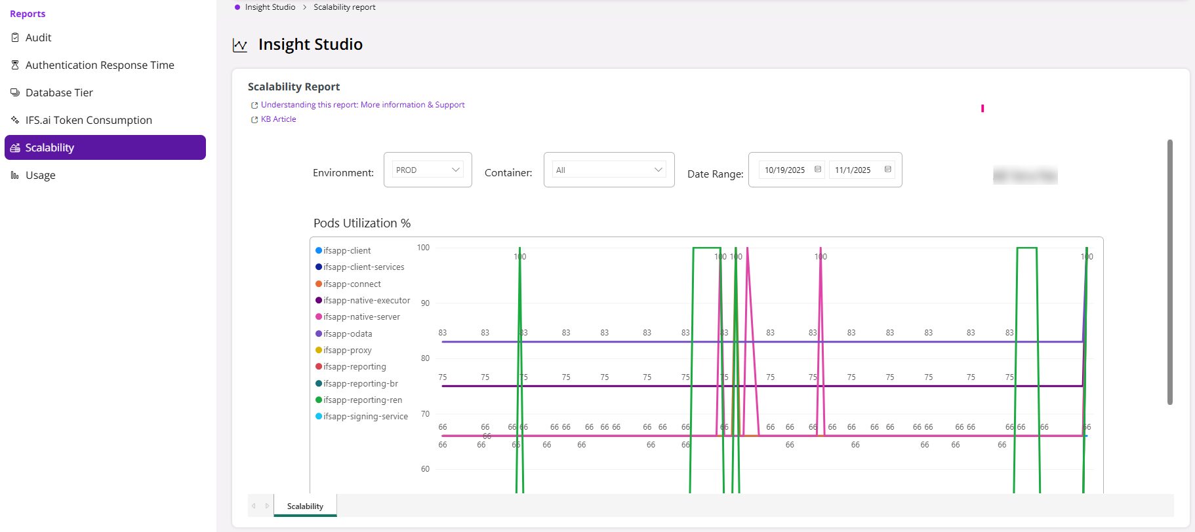Image resolution: width=1195 pixels, height=532 pixels.
Task: Click the IFS.ai Token Consumption sparkle icon
Action: 15,120
